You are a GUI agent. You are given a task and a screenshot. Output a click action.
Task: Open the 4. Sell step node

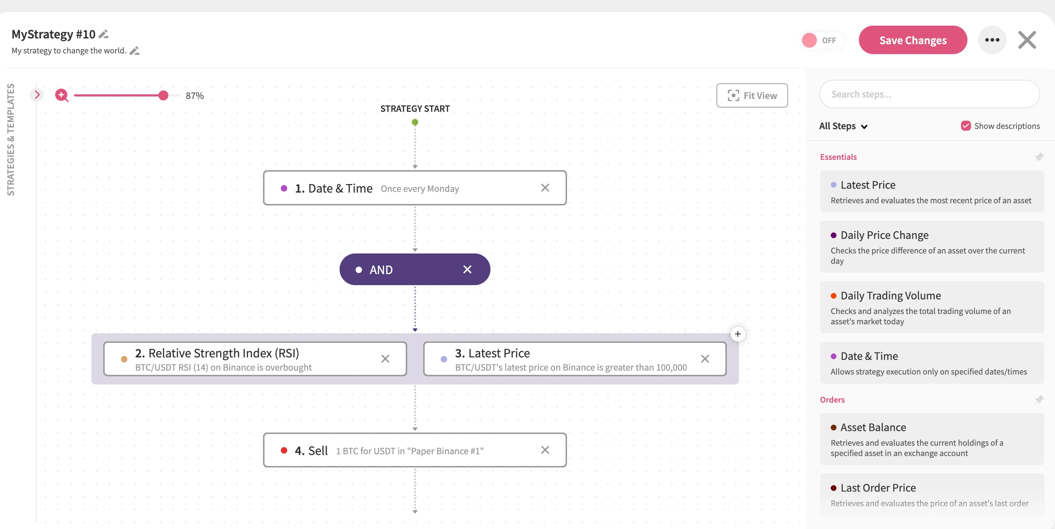pyautogui.click(x=415, y=450)
